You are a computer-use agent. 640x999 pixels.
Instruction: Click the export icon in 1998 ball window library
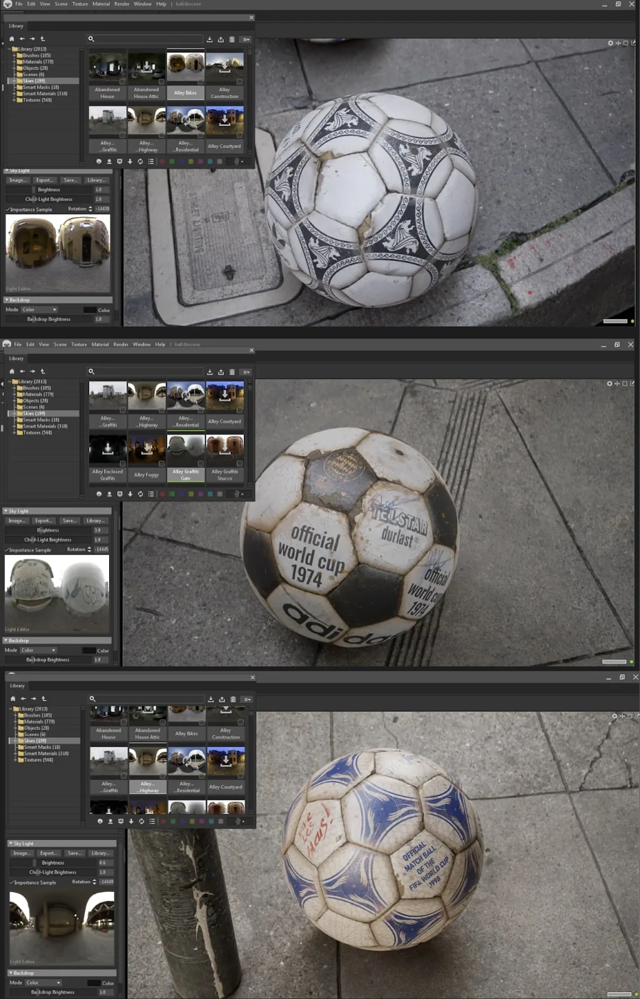click(222, 699)
